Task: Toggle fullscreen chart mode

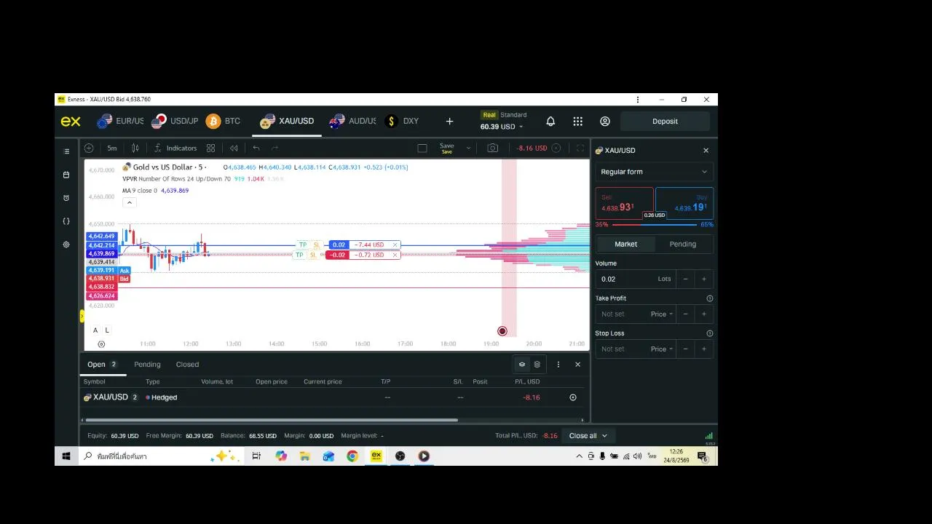Action: click(x=580, y=148)
